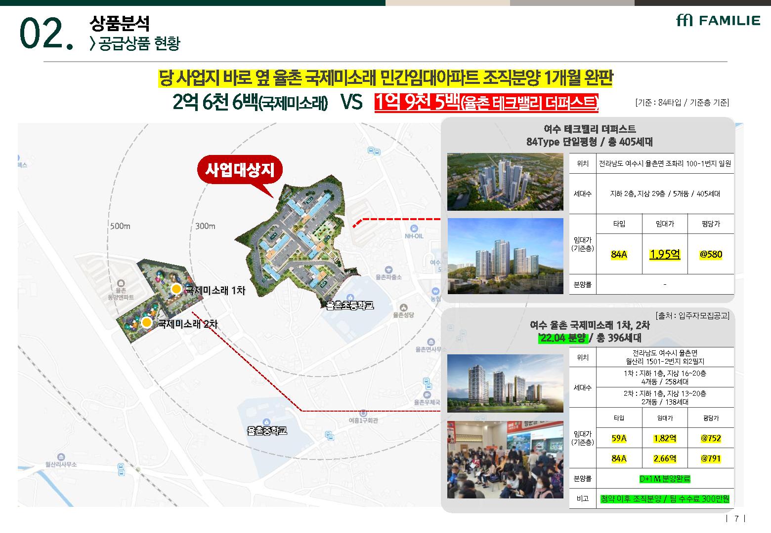Click the red 사업대상지 callout bubble
Image resolution: width=771 pixels, height=533 pixels.
pyautogui.click(x=240, y=171)
